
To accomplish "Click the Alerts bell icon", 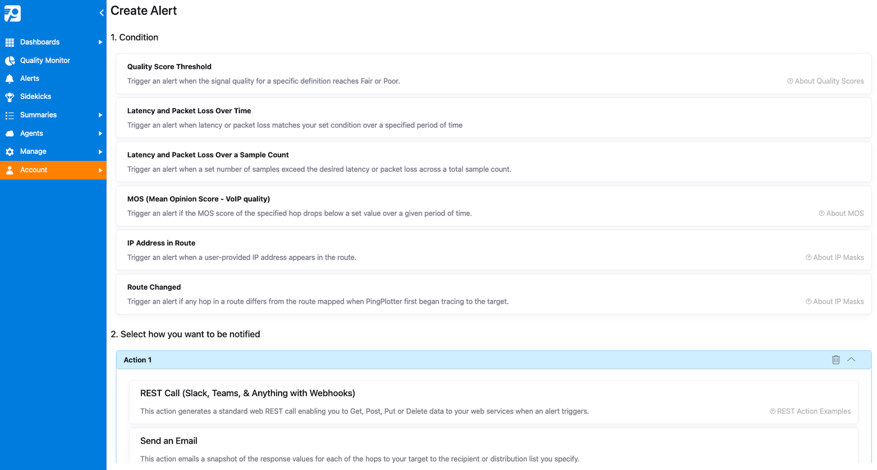I will pos(10,78).
